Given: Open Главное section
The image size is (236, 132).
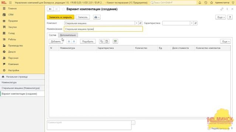Looking at the screenshot, I should pyautogui.click(x=12, y=8).
